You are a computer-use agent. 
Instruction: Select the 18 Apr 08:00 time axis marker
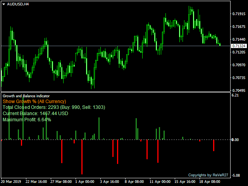(x=210, y=182)
